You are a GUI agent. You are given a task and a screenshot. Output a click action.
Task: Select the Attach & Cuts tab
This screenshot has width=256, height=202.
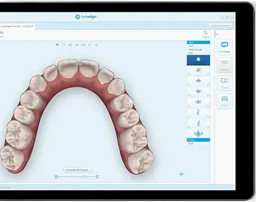coord(198,49)
